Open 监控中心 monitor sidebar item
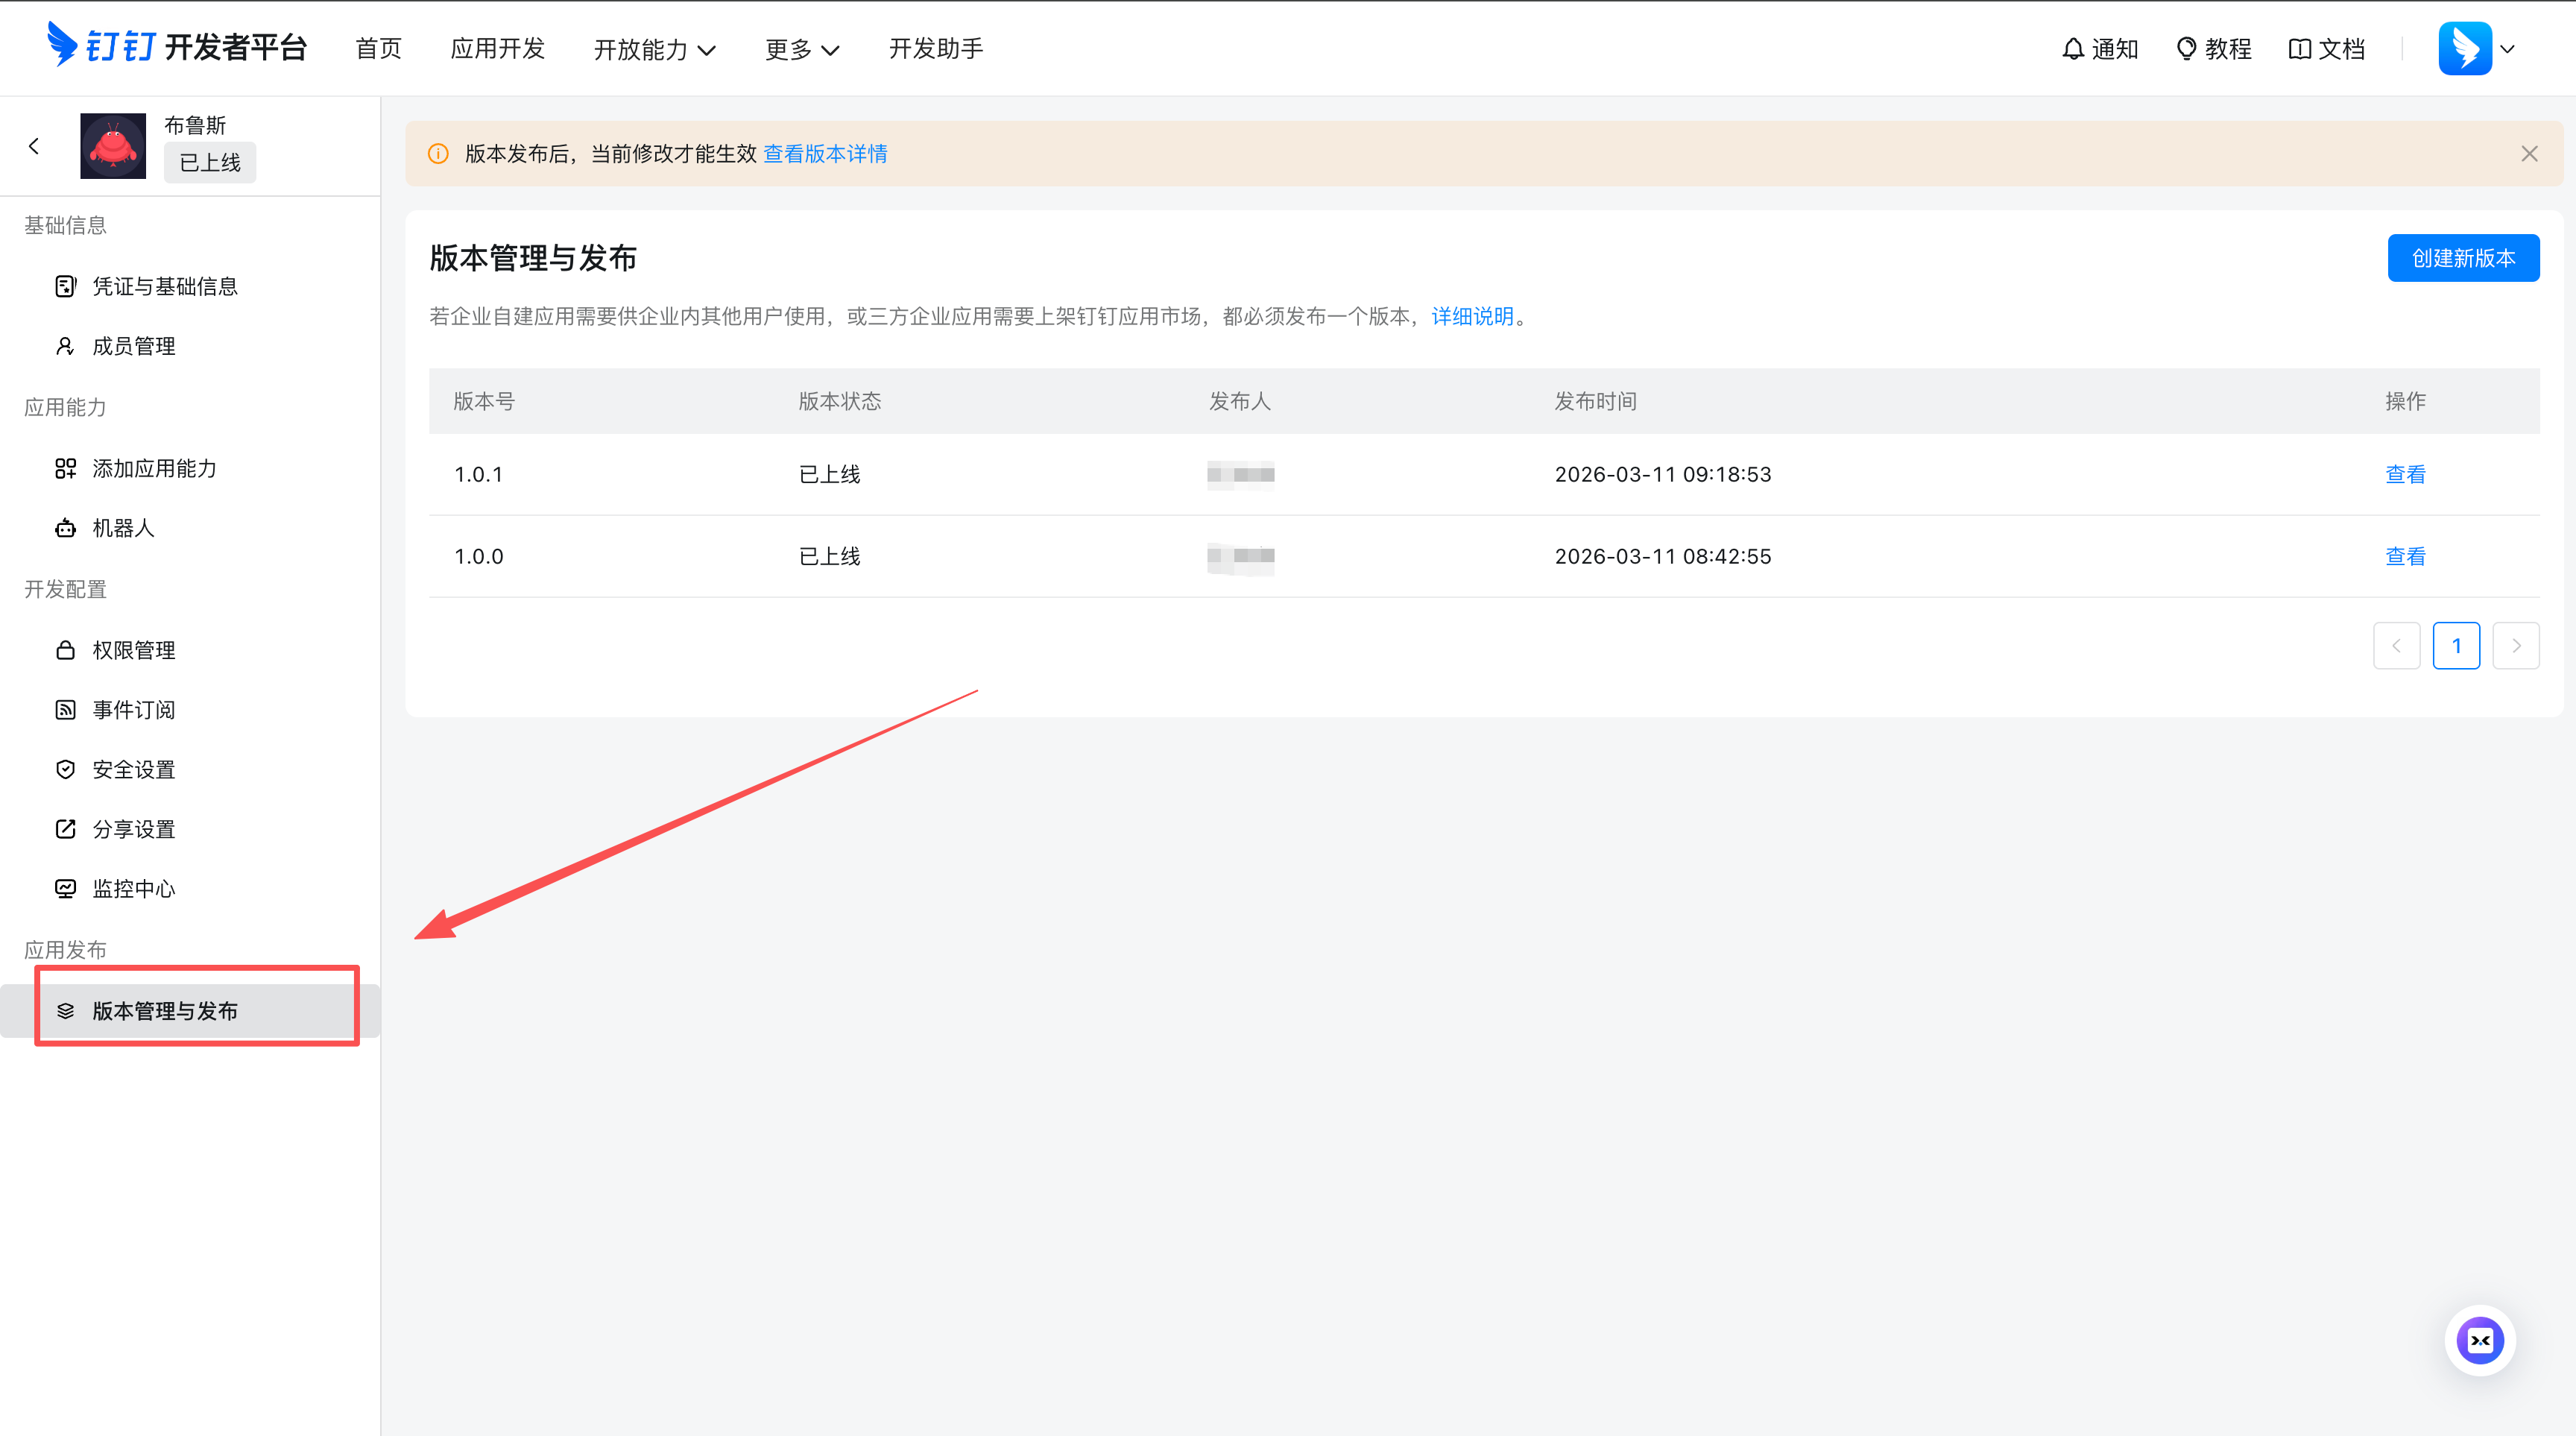 pyautogui.click(x=133, y=889)
